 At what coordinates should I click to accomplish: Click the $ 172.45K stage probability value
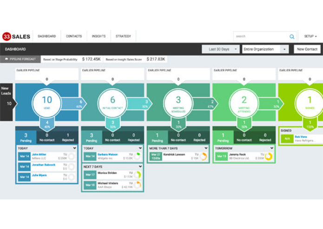tap(91, 59)
